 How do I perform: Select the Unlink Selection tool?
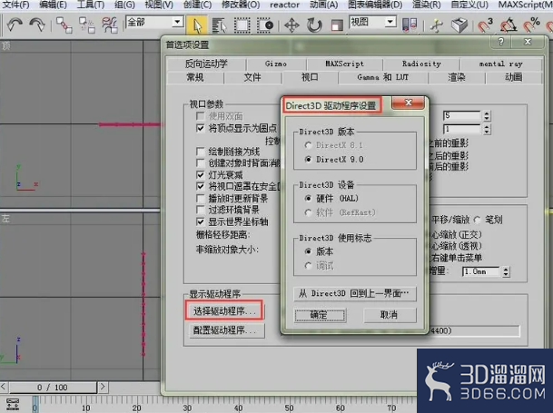87,25
